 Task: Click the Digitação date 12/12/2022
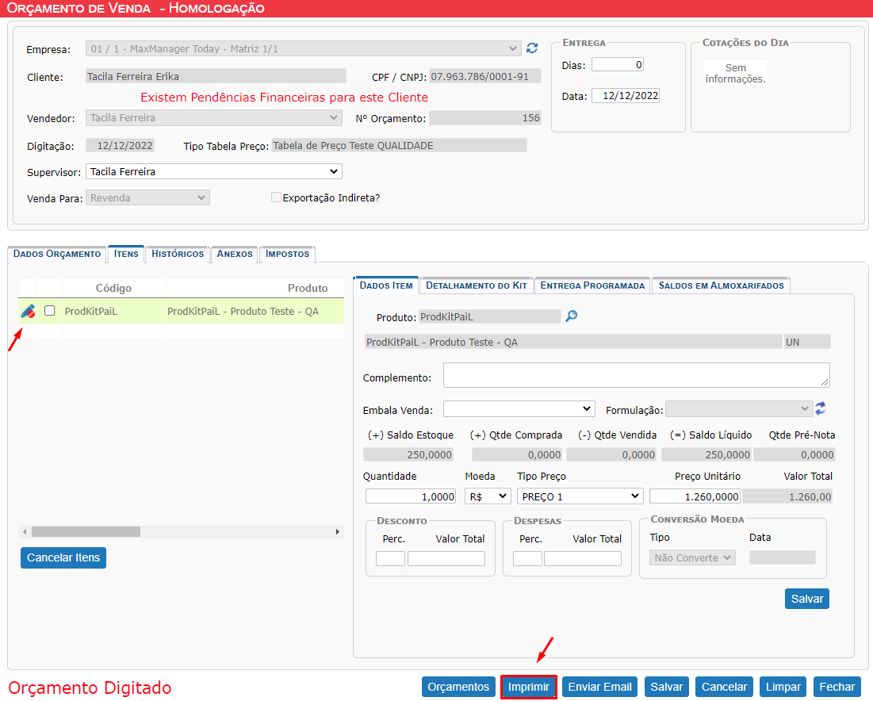point(121,145)
